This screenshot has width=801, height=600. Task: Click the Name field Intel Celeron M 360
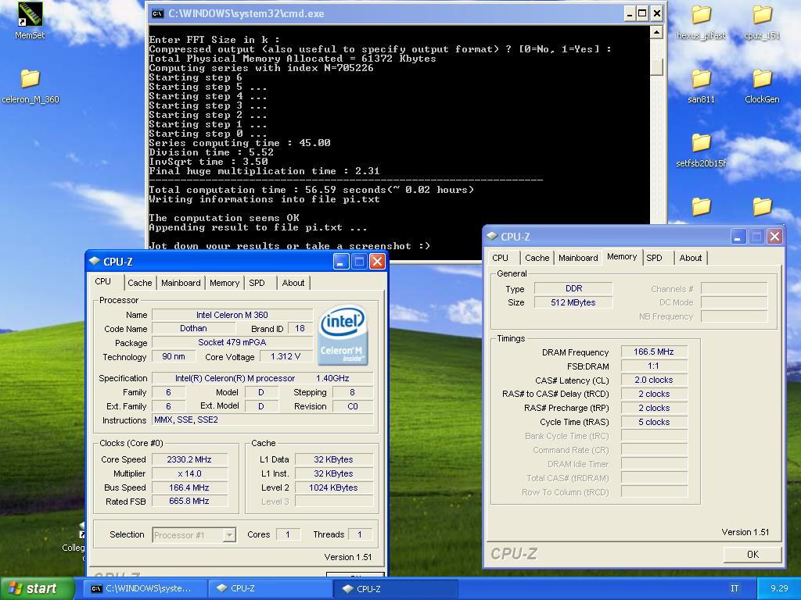232,315
